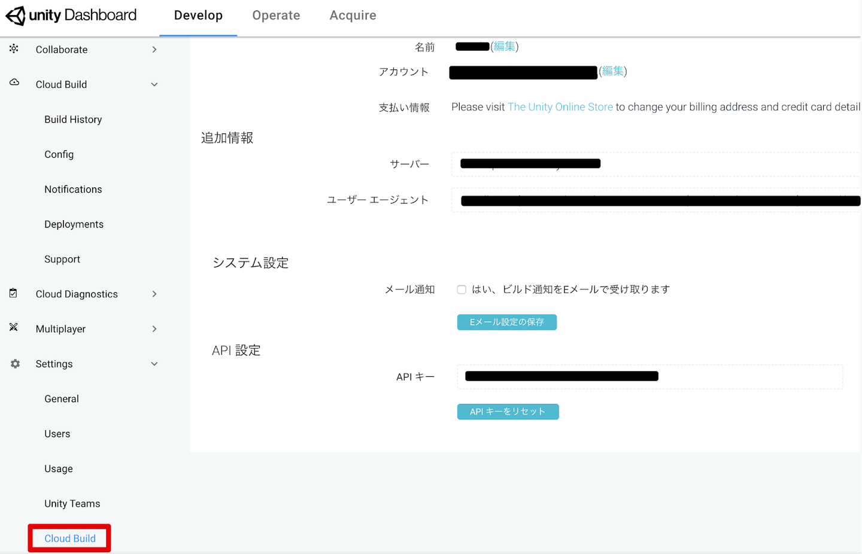Open Notifications under Cloud Build
The height and width of the screenshot is (554, 862).
pyautogui.click(x=73, y=190)
